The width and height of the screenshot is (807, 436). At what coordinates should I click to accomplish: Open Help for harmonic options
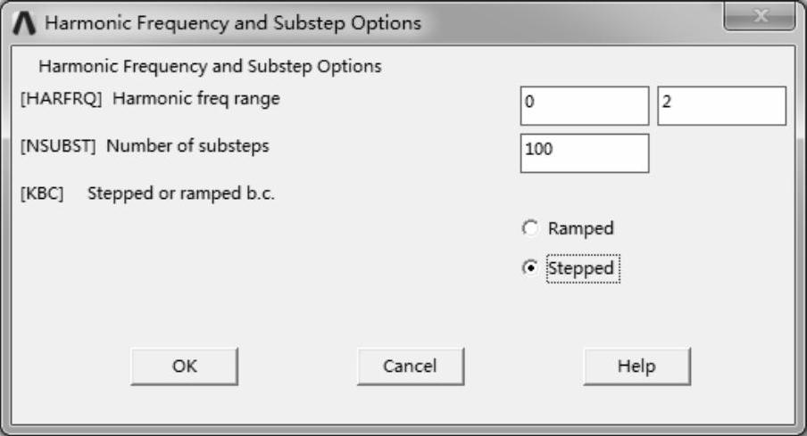[636, 366]
